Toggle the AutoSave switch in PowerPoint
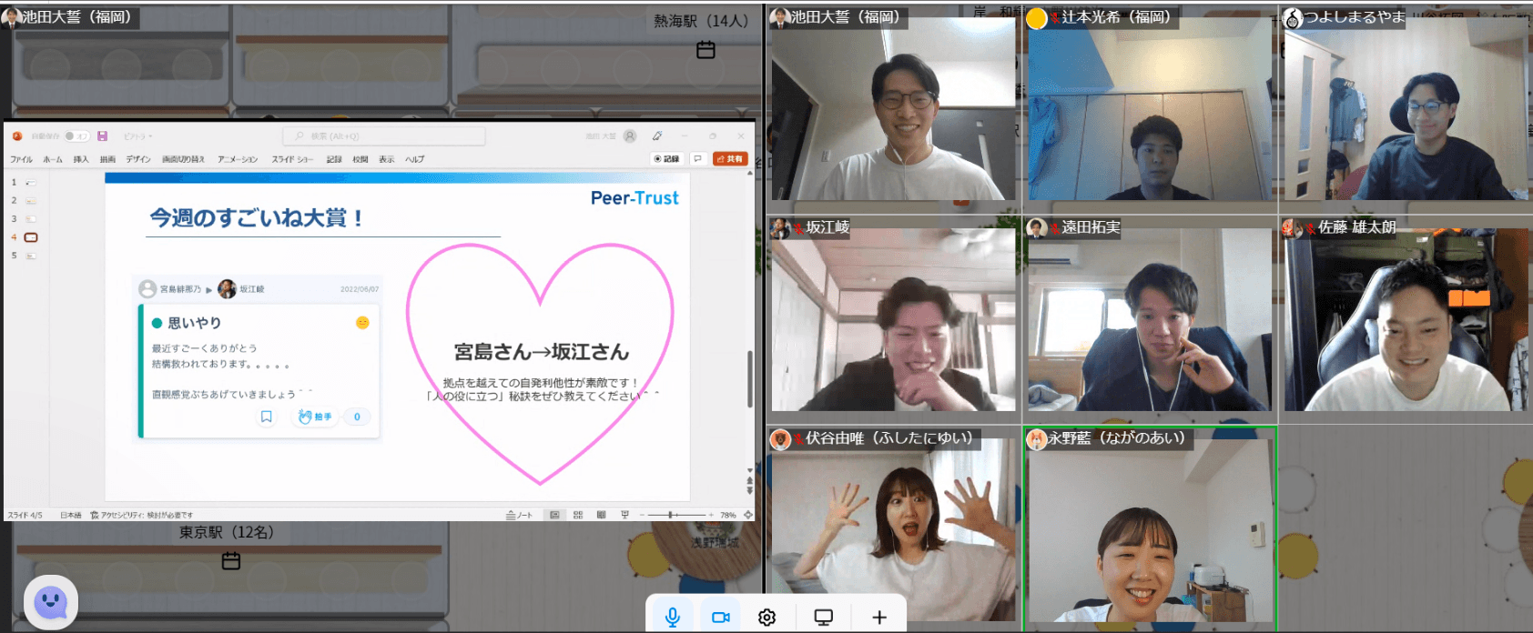Screen dimensions: 1533x633 (x=76, y=136)
